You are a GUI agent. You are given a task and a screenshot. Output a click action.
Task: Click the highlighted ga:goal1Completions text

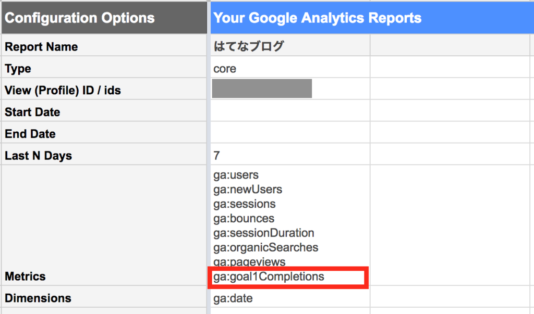coord(269,277)
